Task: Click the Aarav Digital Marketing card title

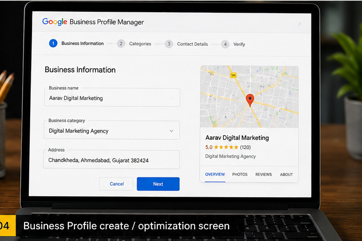Action: 237,138
